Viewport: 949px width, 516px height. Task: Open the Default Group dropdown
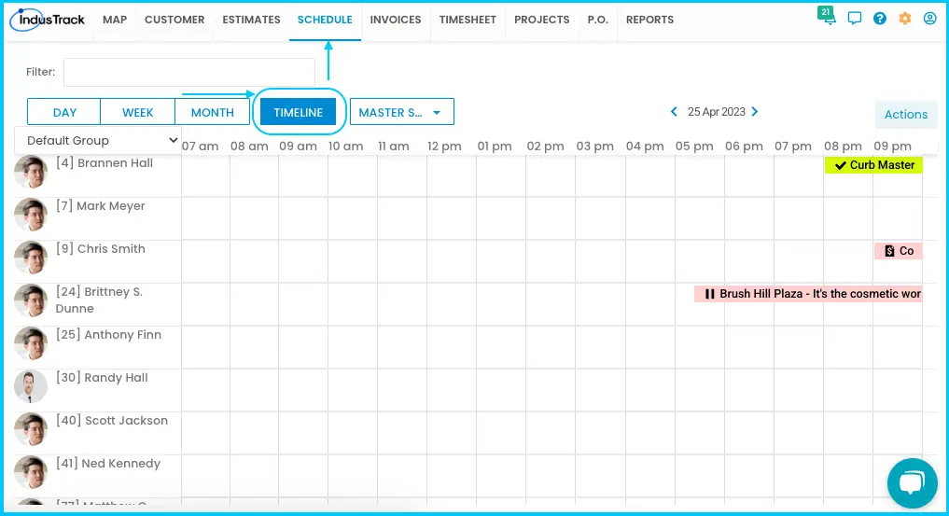coord(99,140)
